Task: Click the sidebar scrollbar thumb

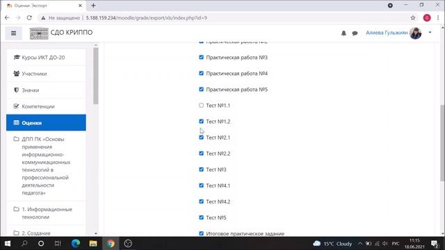Action: click(x=96, y=76)
